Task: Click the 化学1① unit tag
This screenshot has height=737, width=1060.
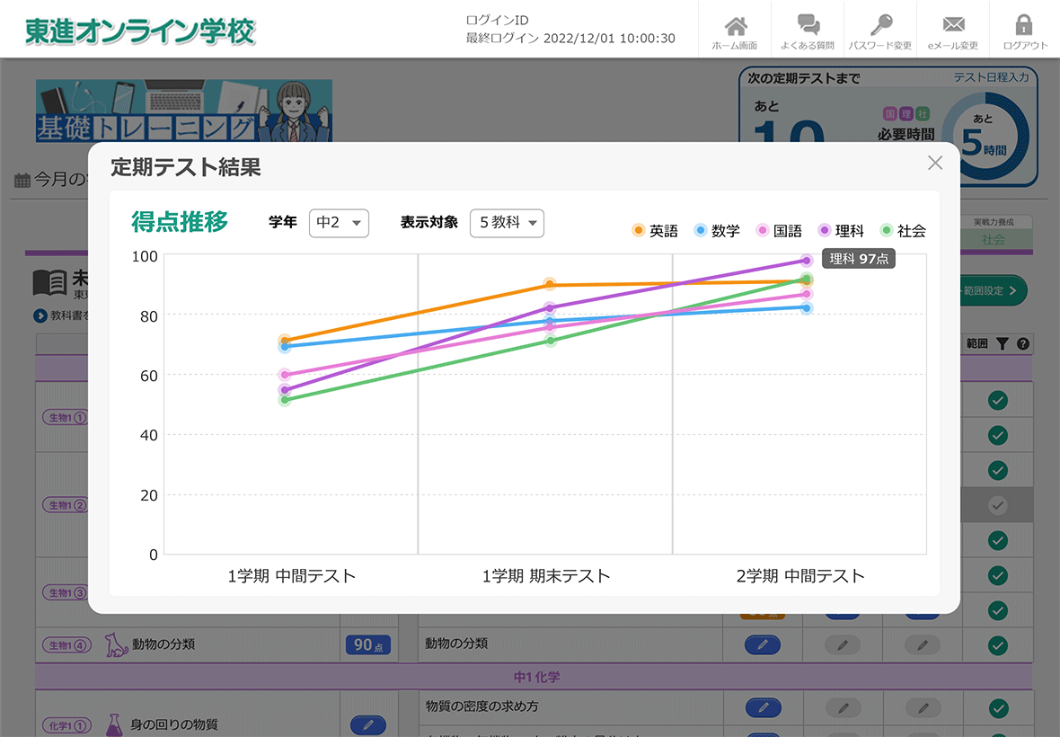Action: (66, 726)
